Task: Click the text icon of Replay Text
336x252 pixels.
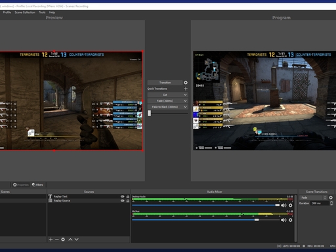Action: [x=50, y=196]
